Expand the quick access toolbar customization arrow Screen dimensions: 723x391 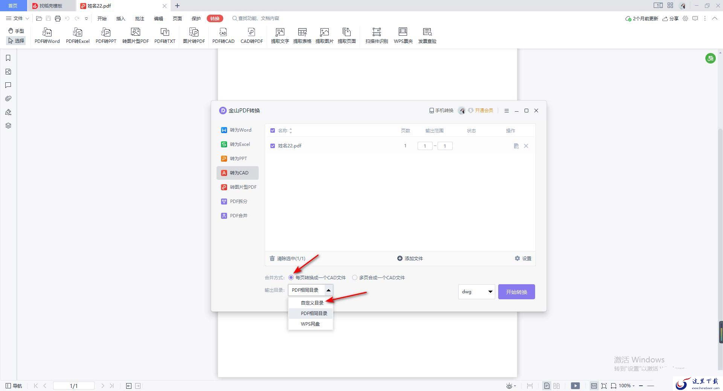coord(87,18)
